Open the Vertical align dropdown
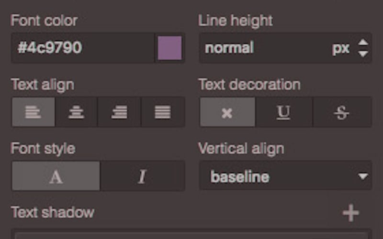The width and height of the screenshot is (383, 239). point(285,176)
